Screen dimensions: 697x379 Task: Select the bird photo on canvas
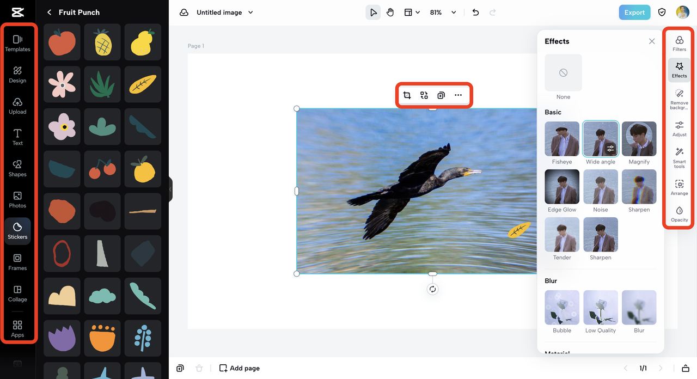(x=417, y=191)
